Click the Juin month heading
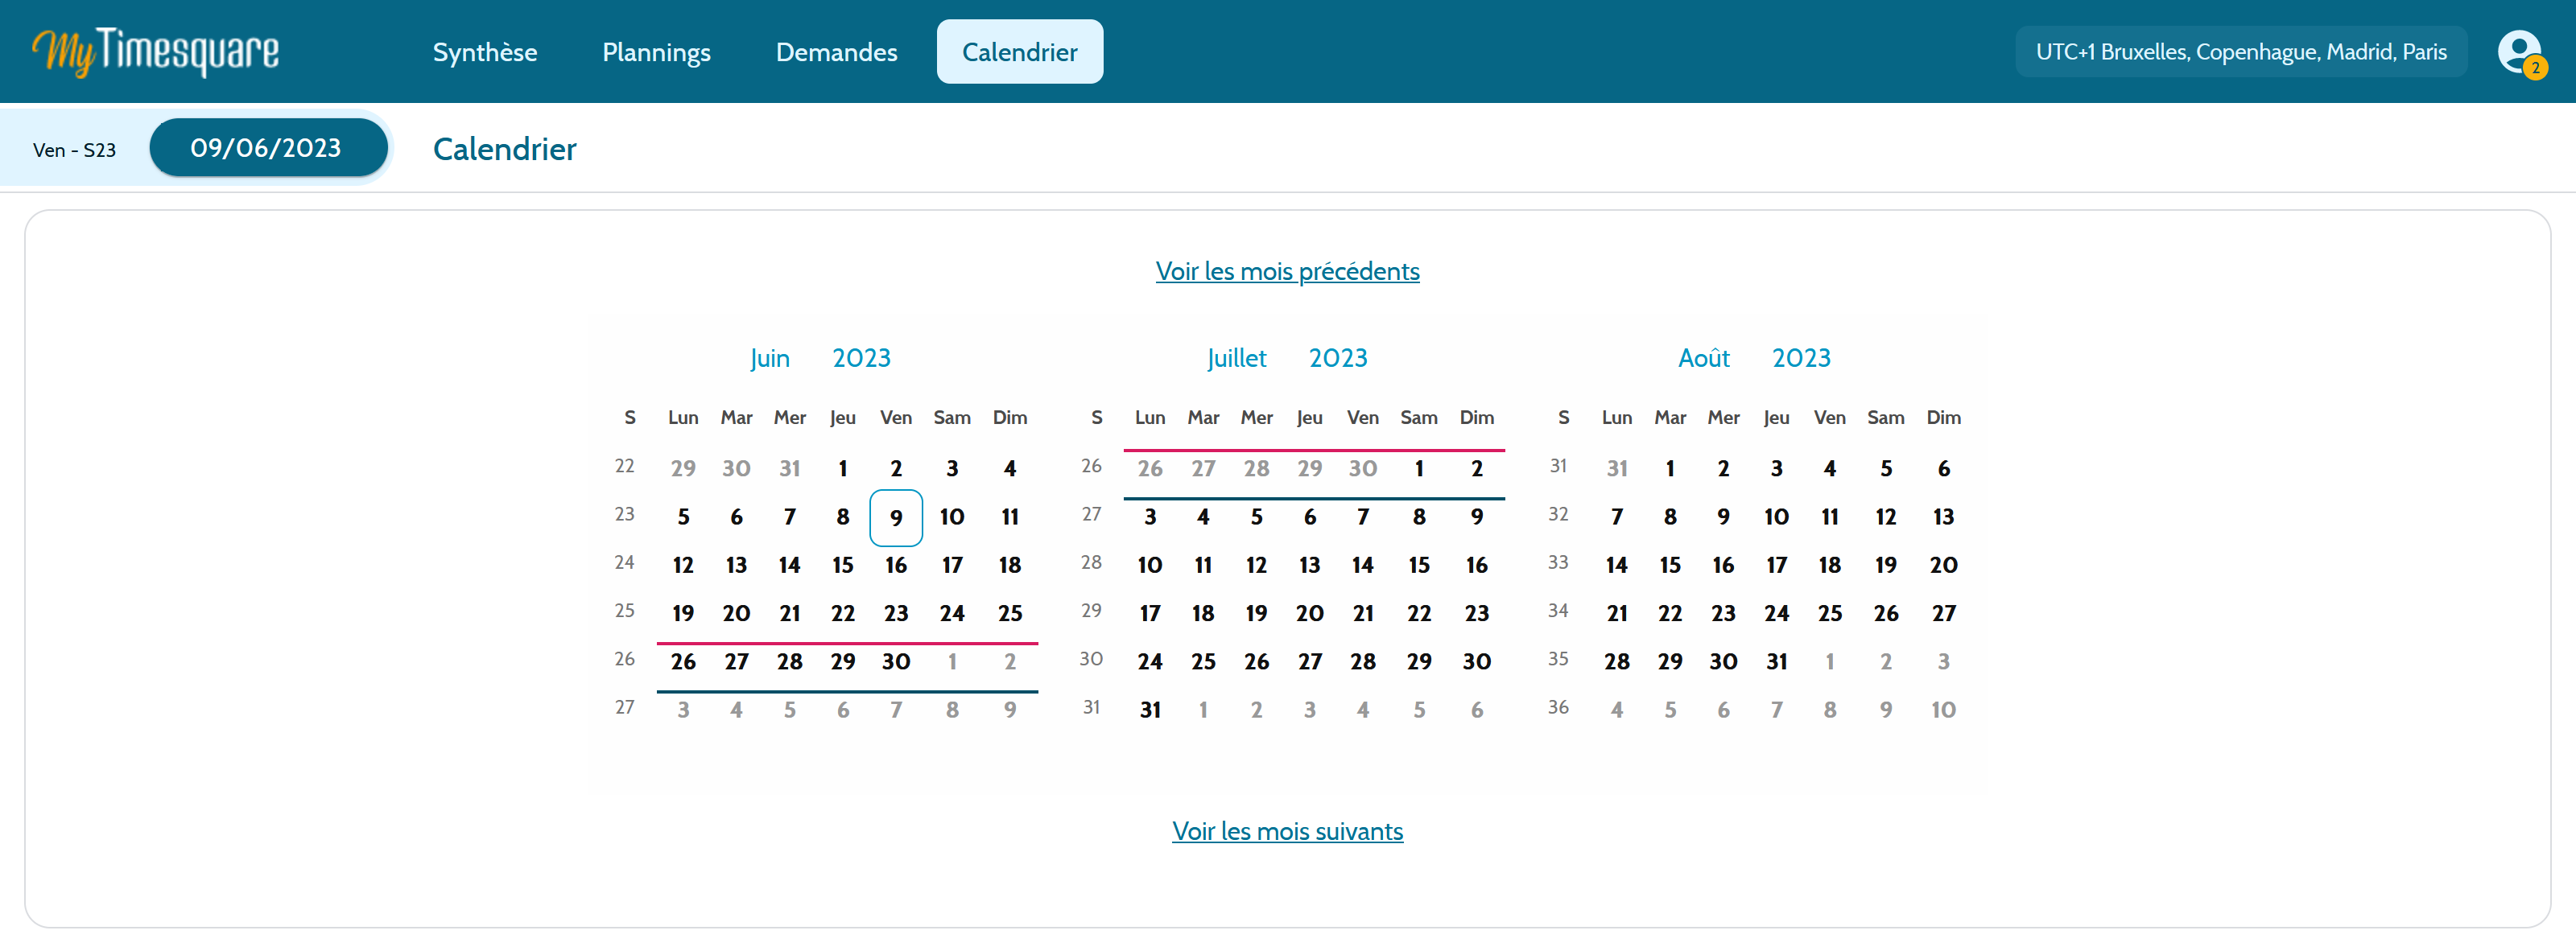 tap(769, 357)
